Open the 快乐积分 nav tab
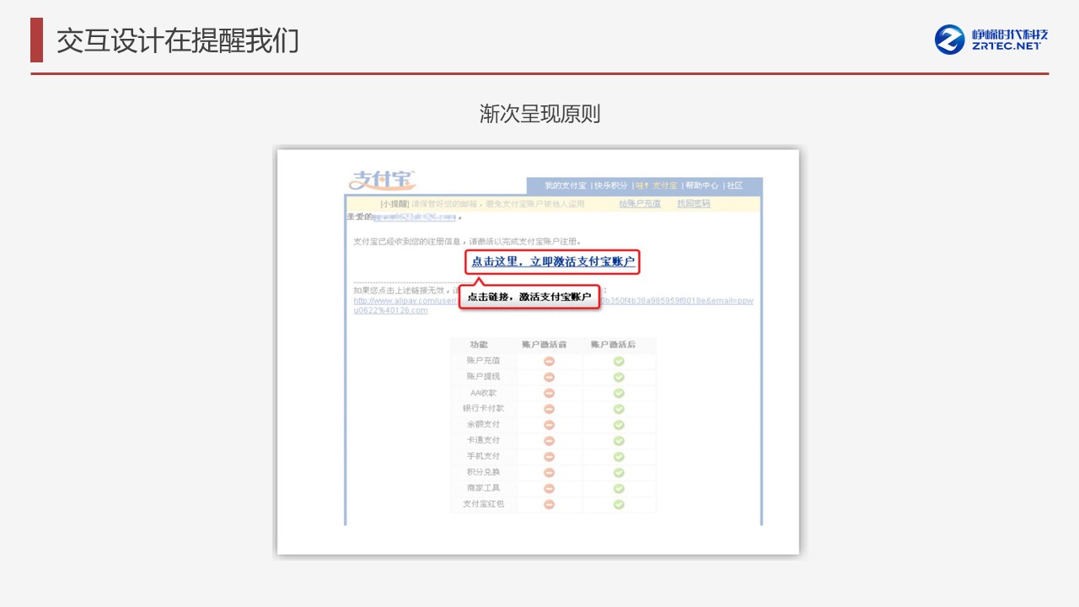This screenshot has width=1079, height=607. pyautogui.click(x=611, y=185)
